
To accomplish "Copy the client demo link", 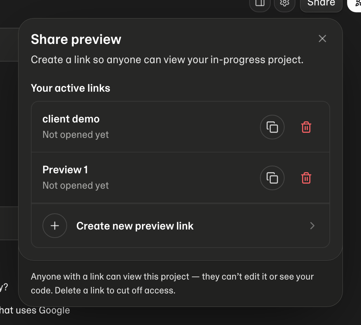I will [x=272, y=127].
